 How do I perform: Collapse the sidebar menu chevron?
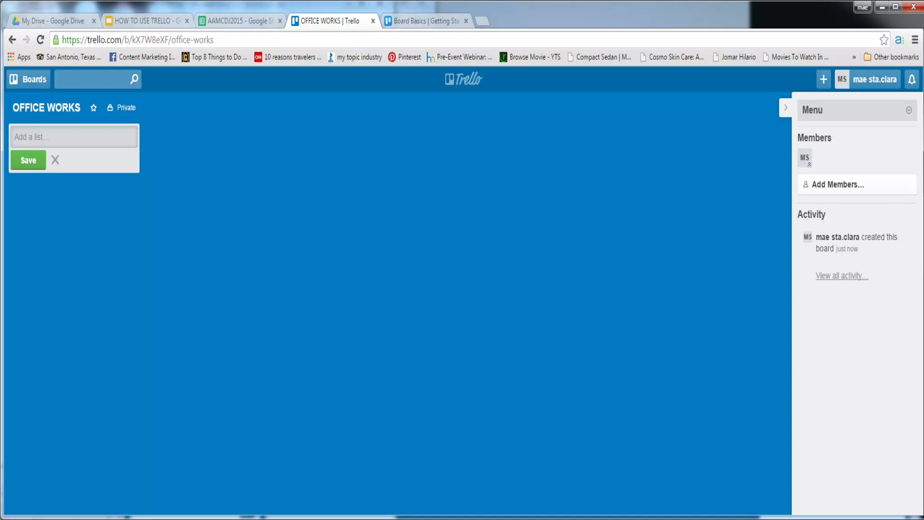click(785, 108)
